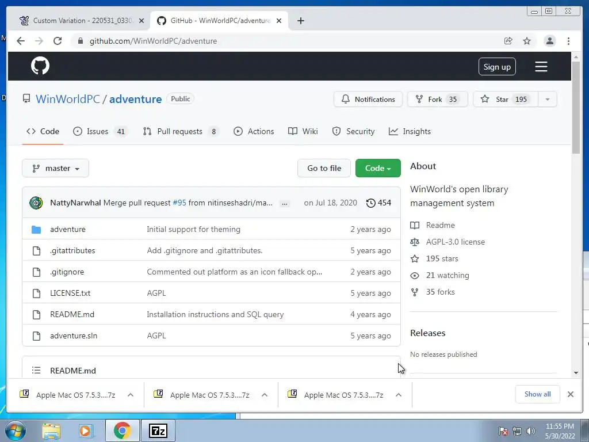Open the .gitignore file

[x=67, y=272]
